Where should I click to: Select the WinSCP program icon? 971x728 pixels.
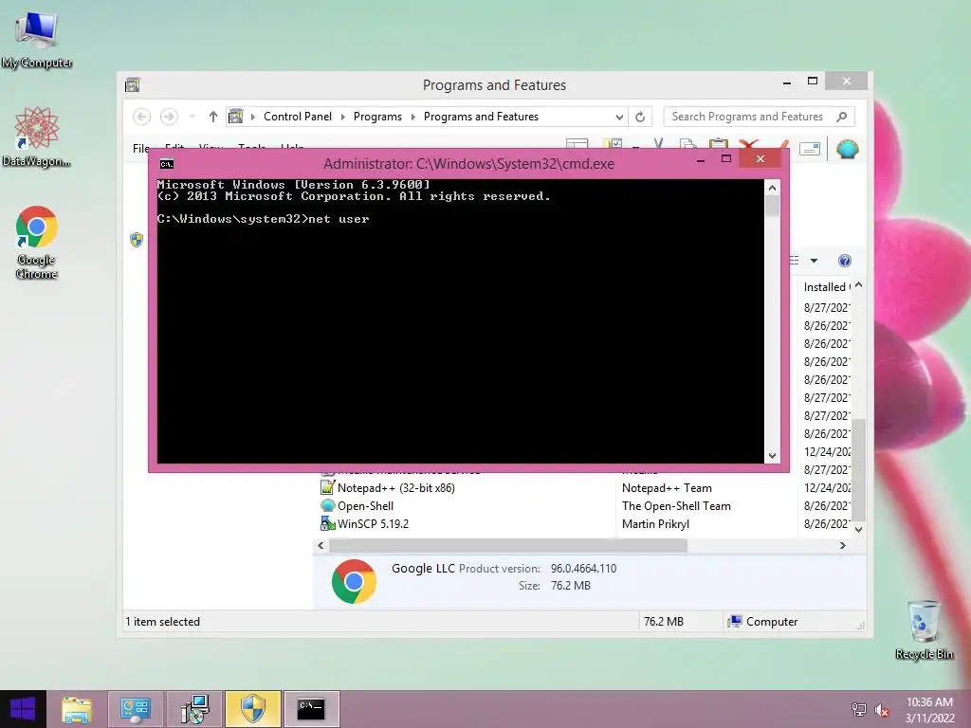[x=327, y=523]
